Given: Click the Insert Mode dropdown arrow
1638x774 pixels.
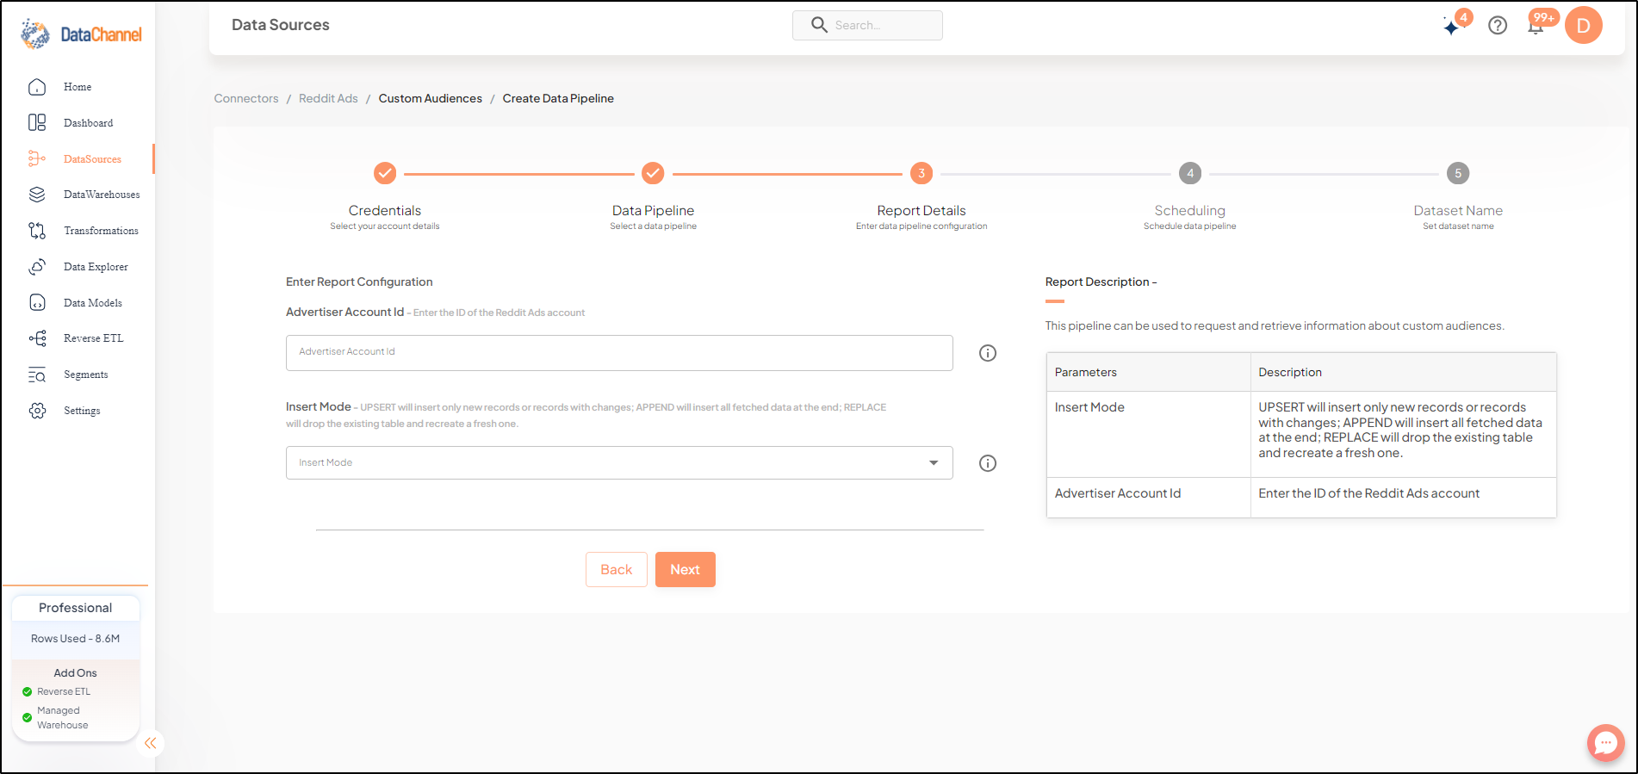Looking at the screenshot, I should pyautogui.click(x=934, y=463).
